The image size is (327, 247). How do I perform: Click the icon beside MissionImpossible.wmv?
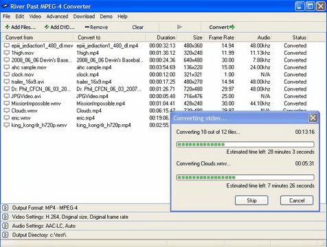[x=7, y=104]
